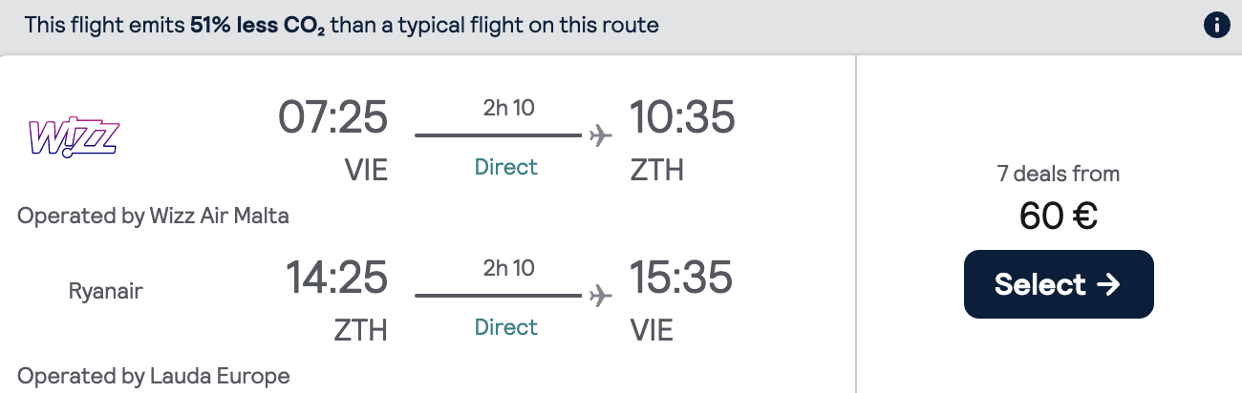Click the return 2h 10 duration
Image resolution: width=1242 pixels, height=393 pixels.
tap(508, 268)
